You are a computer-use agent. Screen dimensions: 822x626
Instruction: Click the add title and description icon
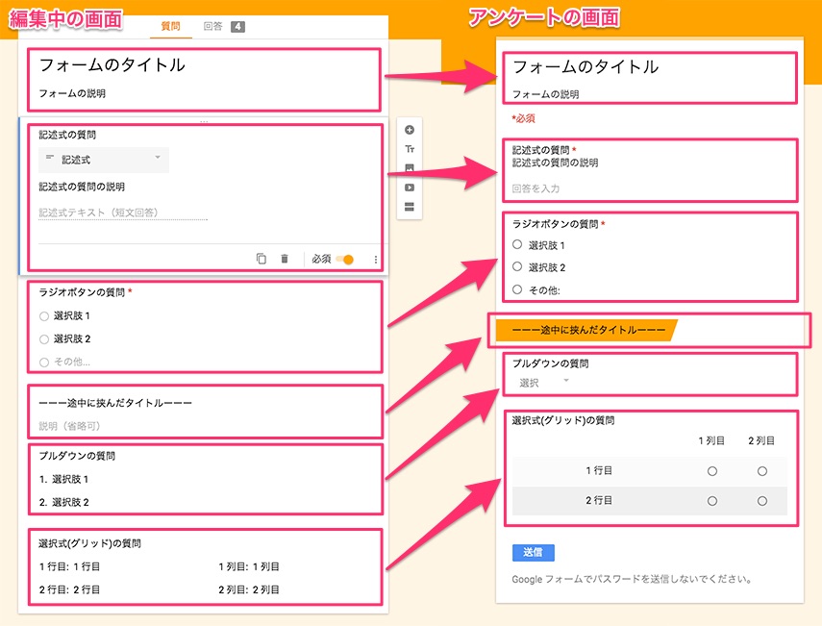pos(410,149)
